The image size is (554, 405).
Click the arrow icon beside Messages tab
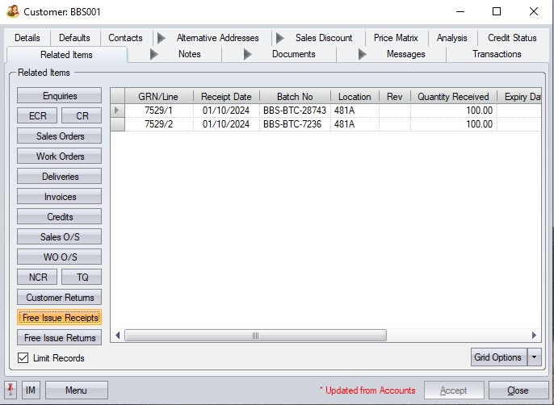coord(363,55)
